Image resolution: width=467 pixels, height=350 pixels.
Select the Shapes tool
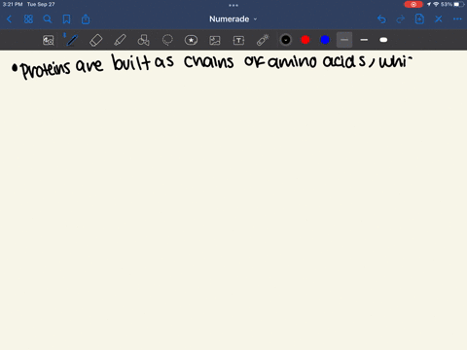pos(143,40)
